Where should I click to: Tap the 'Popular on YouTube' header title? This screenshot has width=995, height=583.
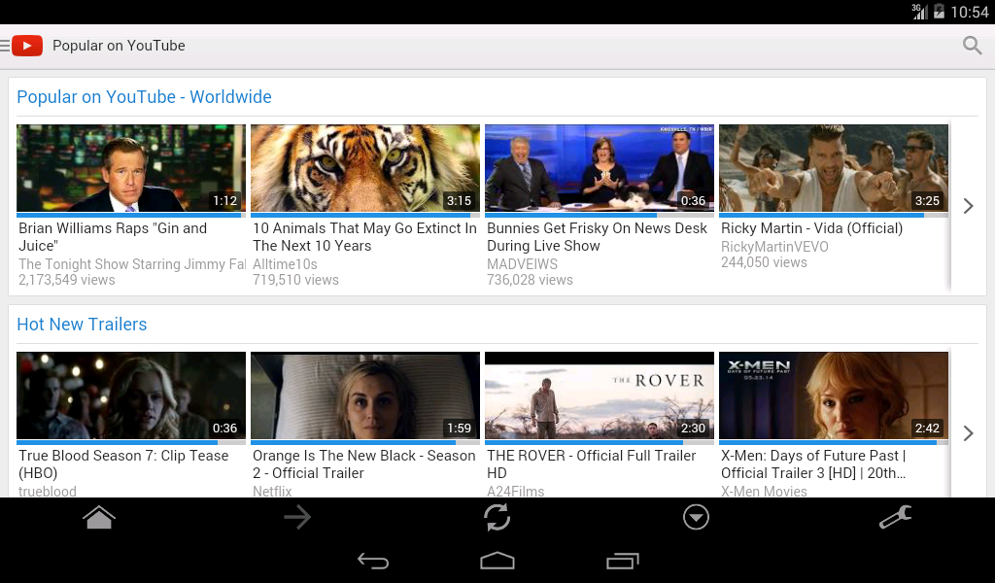click(119, 46)
